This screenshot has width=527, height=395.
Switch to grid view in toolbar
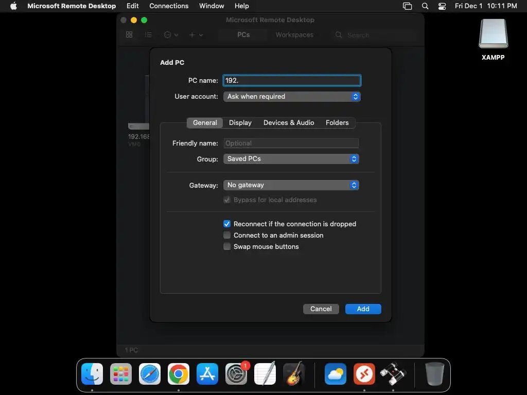point(129,34)
